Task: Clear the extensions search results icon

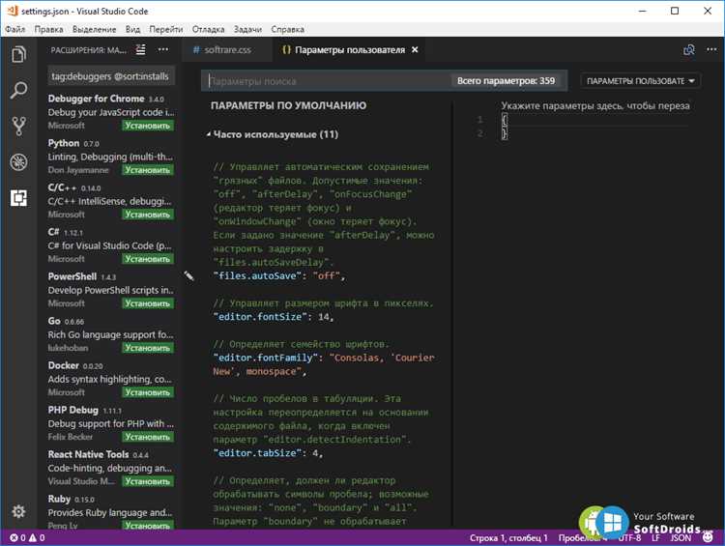Action: [140, 49]
